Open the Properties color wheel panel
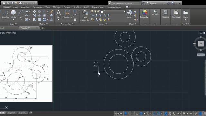 (x=145, y=14)
